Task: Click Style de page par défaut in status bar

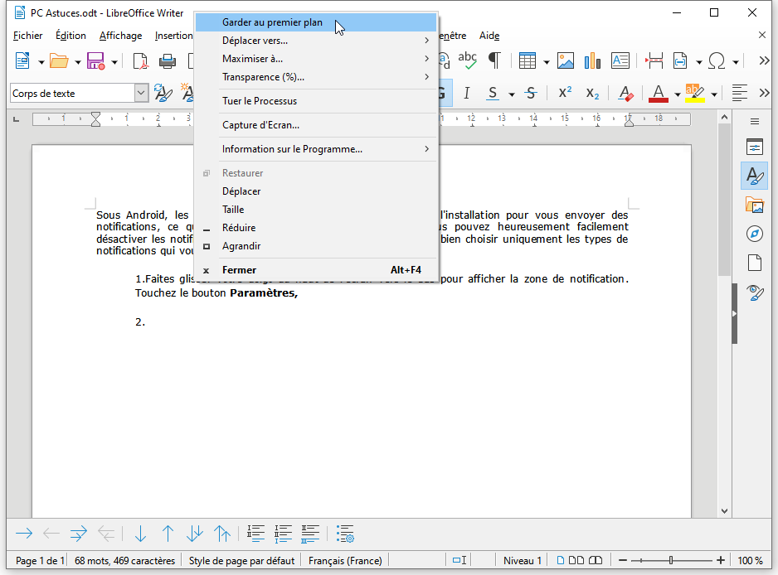Action: click(x=241, y=560)
